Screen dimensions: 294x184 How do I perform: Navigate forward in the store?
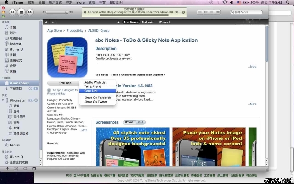pos(53,22)
